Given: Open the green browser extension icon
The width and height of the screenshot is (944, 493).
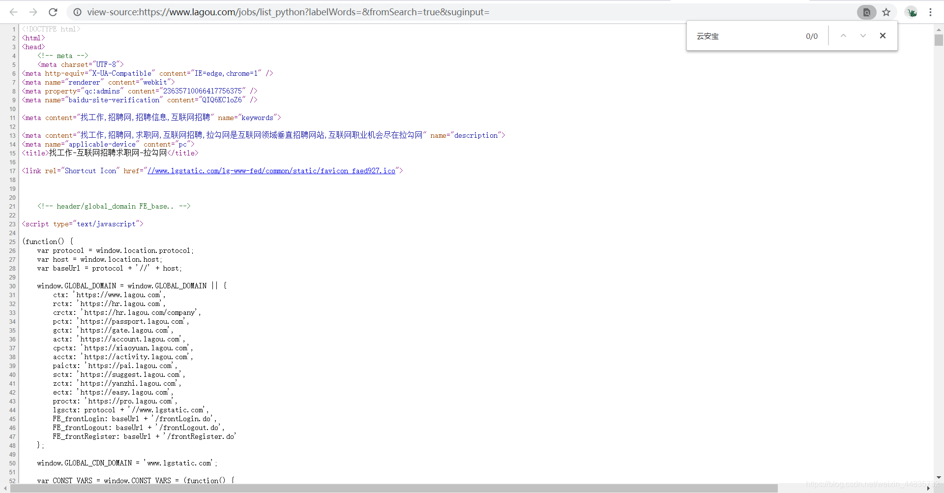Looking at the screenshot, I should [912, 12].
